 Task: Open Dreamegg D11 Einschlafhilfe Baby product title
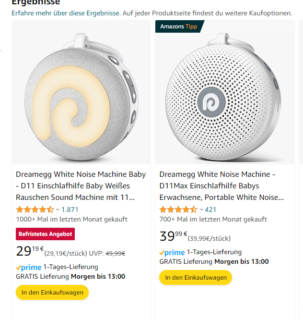point(81,185)
